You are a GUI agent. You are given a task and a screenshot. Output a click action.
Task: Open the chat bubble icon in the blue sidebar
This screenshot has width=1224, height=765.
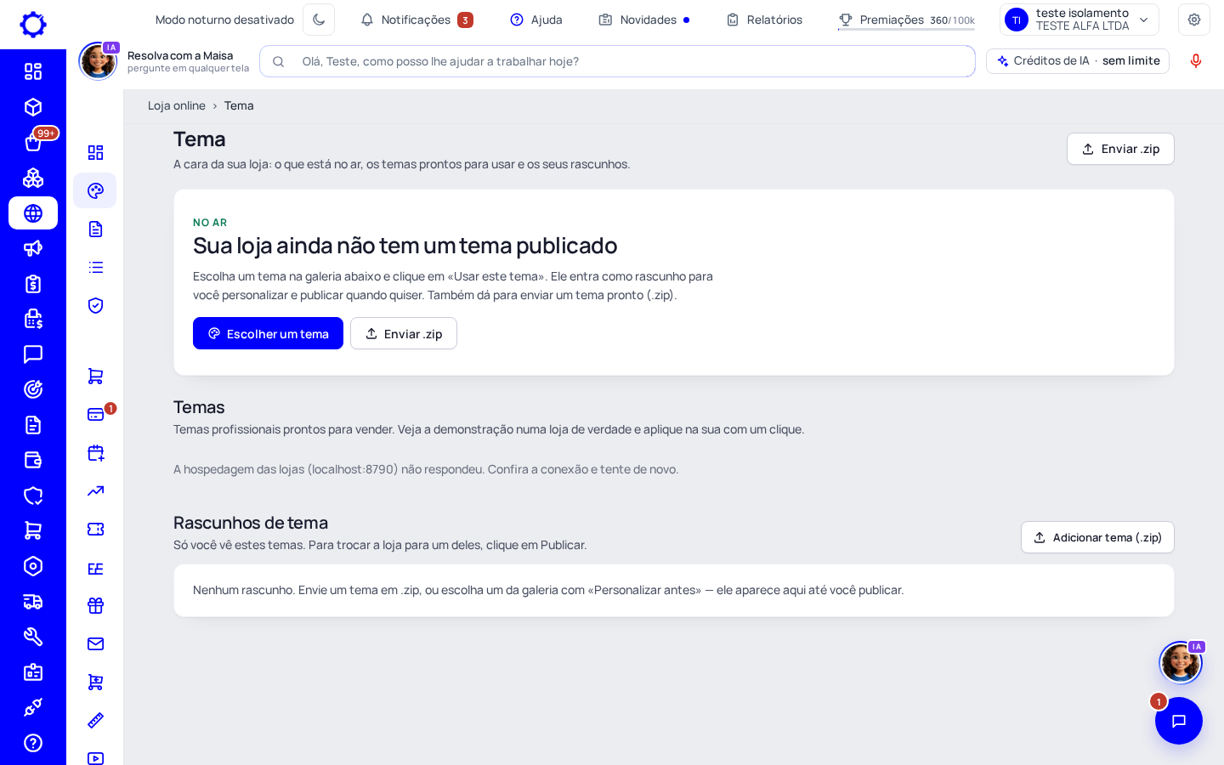click(33, 354)
